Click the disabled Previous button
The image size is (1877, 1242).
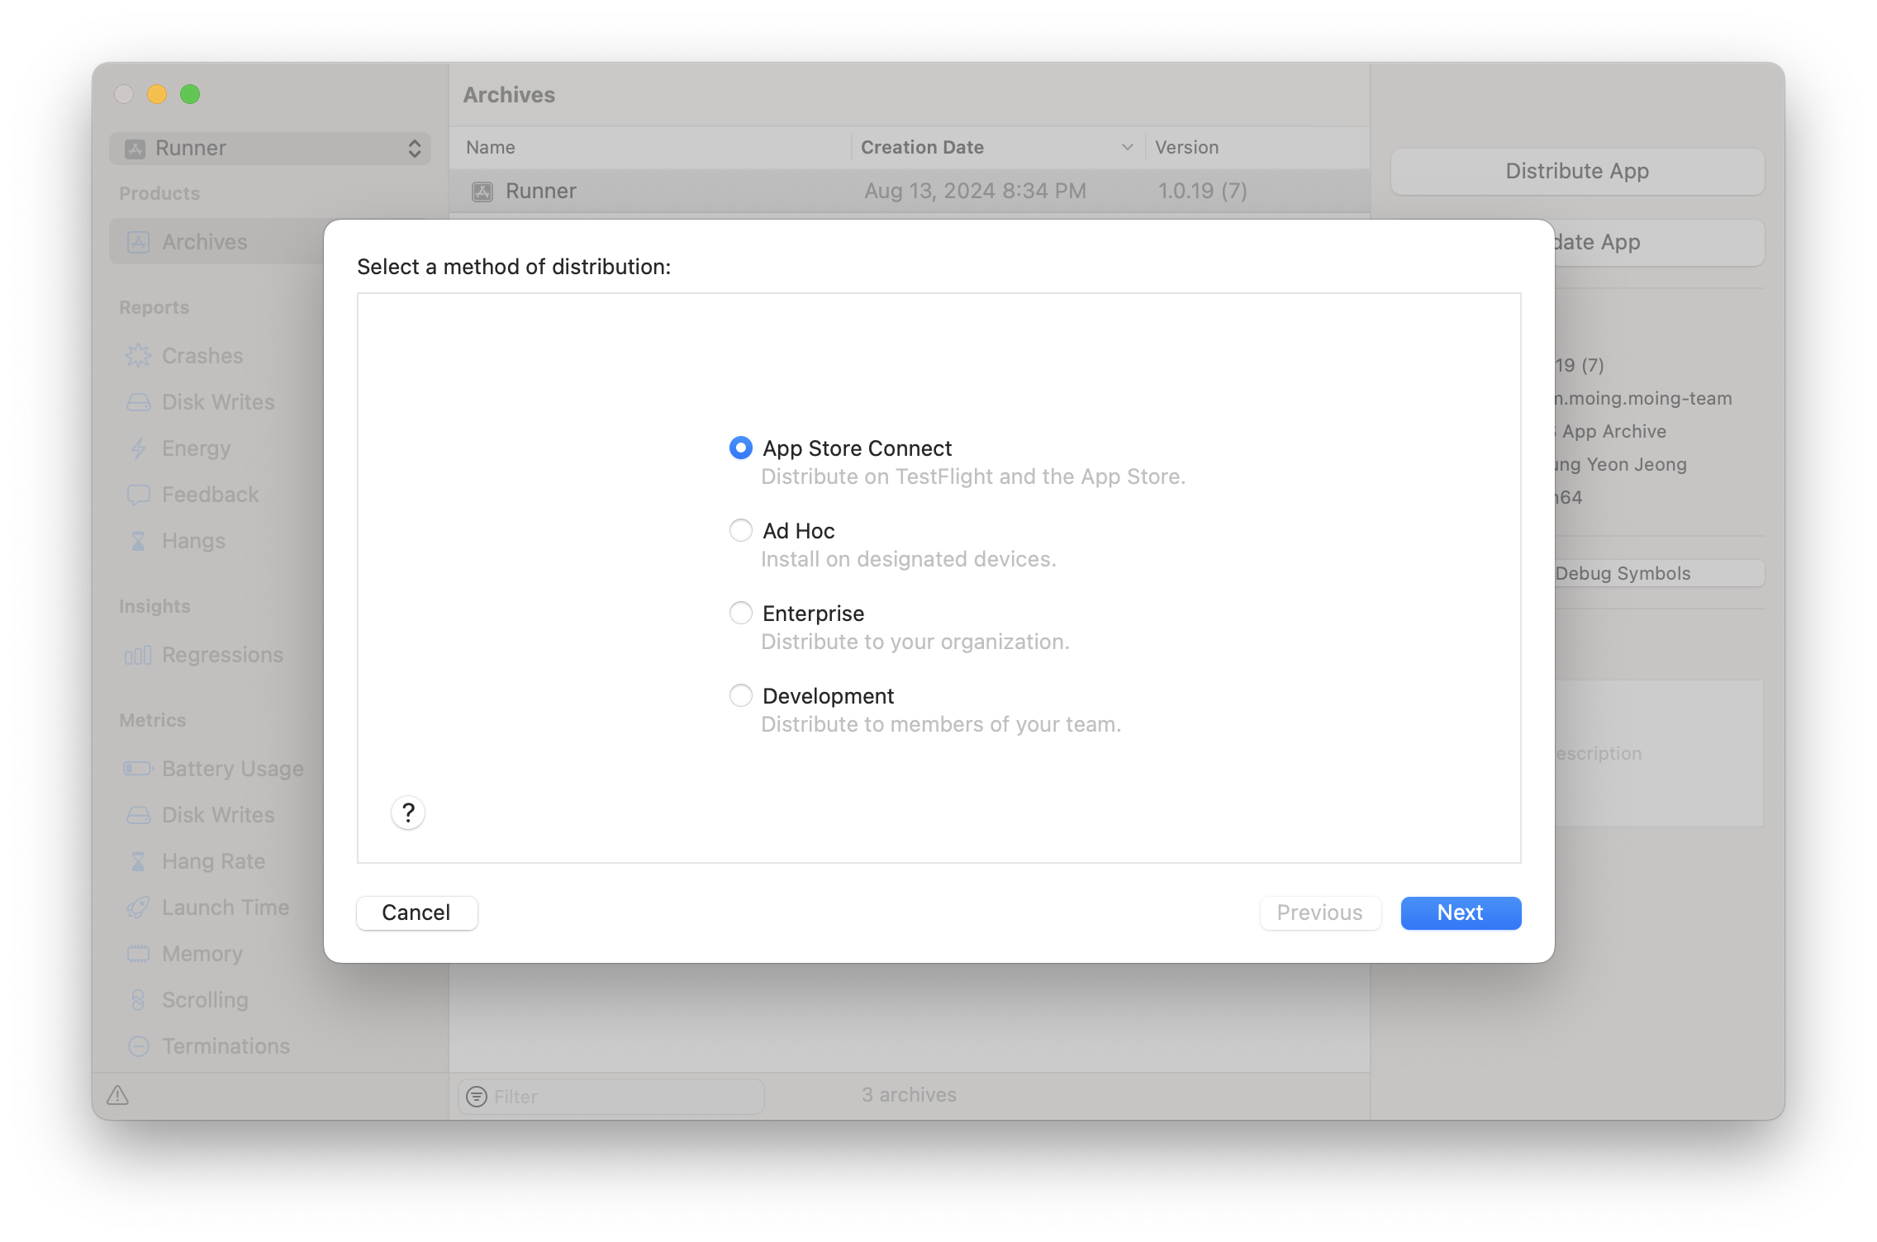point(1320,913)
